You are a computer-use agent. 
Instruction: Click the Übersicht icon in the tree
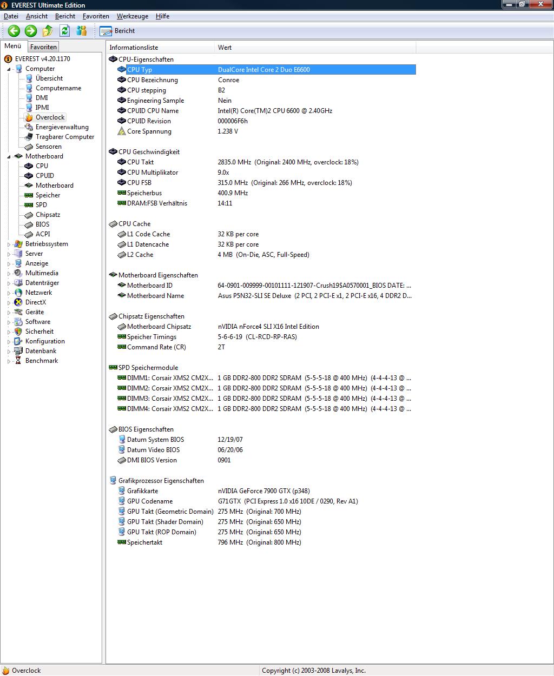(29, 78)
